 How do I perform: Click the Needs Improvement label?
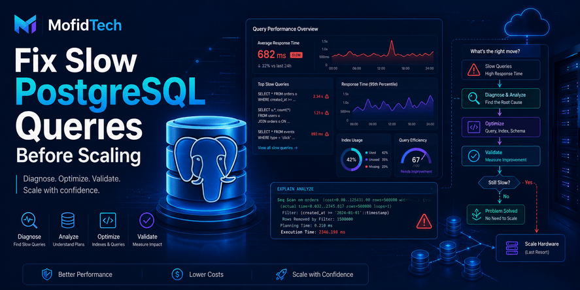point(416,172)
